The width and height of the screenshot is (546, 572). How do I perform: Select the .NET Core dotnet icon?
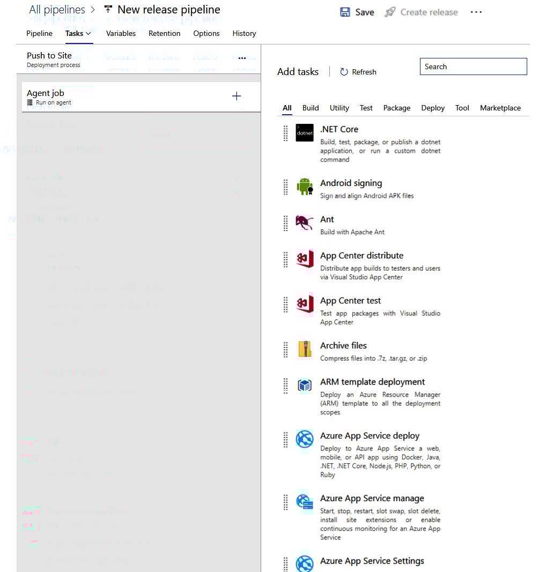pos(305,133)
